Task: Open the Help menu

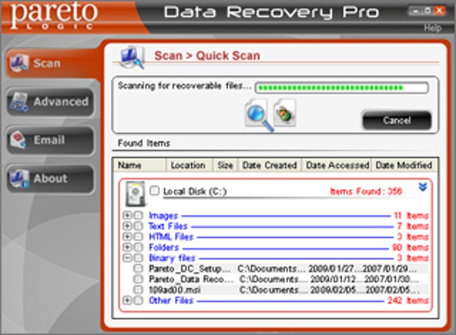Action: [432, 28]
